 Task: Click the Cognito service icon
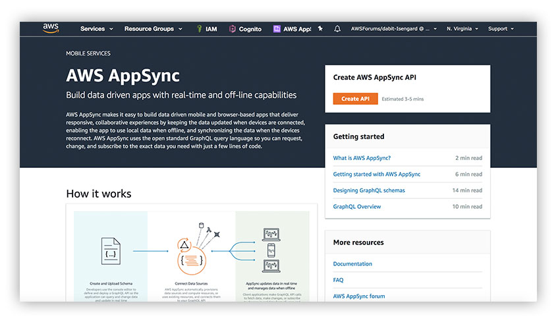click(232, 28)
